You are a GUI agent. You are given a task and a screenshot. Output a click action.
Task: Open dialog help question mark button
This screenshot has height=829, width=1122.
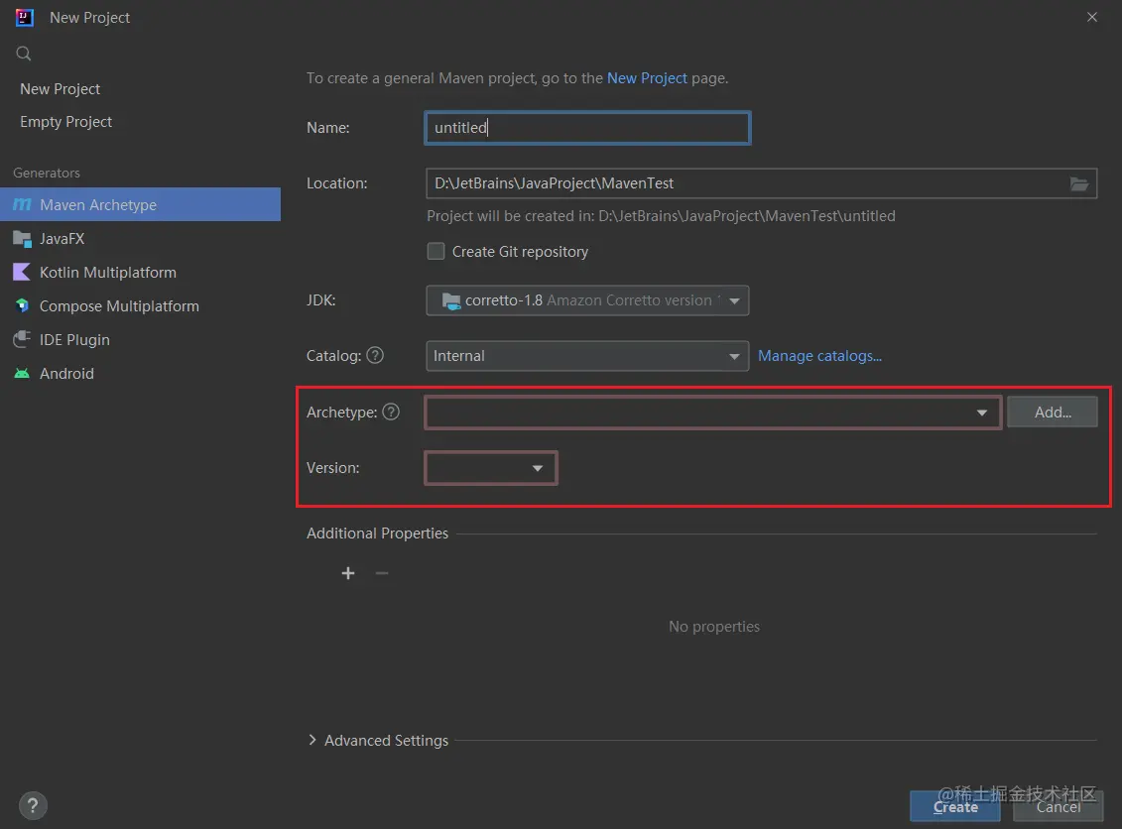point(33,805)
